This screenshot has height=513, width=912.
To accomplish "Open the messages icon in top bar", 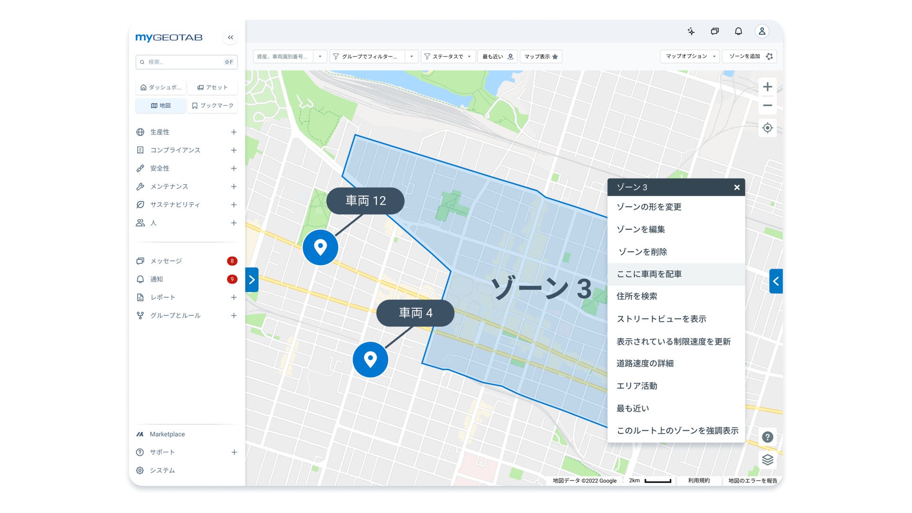I will click(715, 31).
